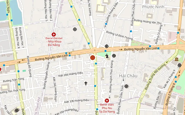Select the Dana Dental red cross icon

point(54,34)
